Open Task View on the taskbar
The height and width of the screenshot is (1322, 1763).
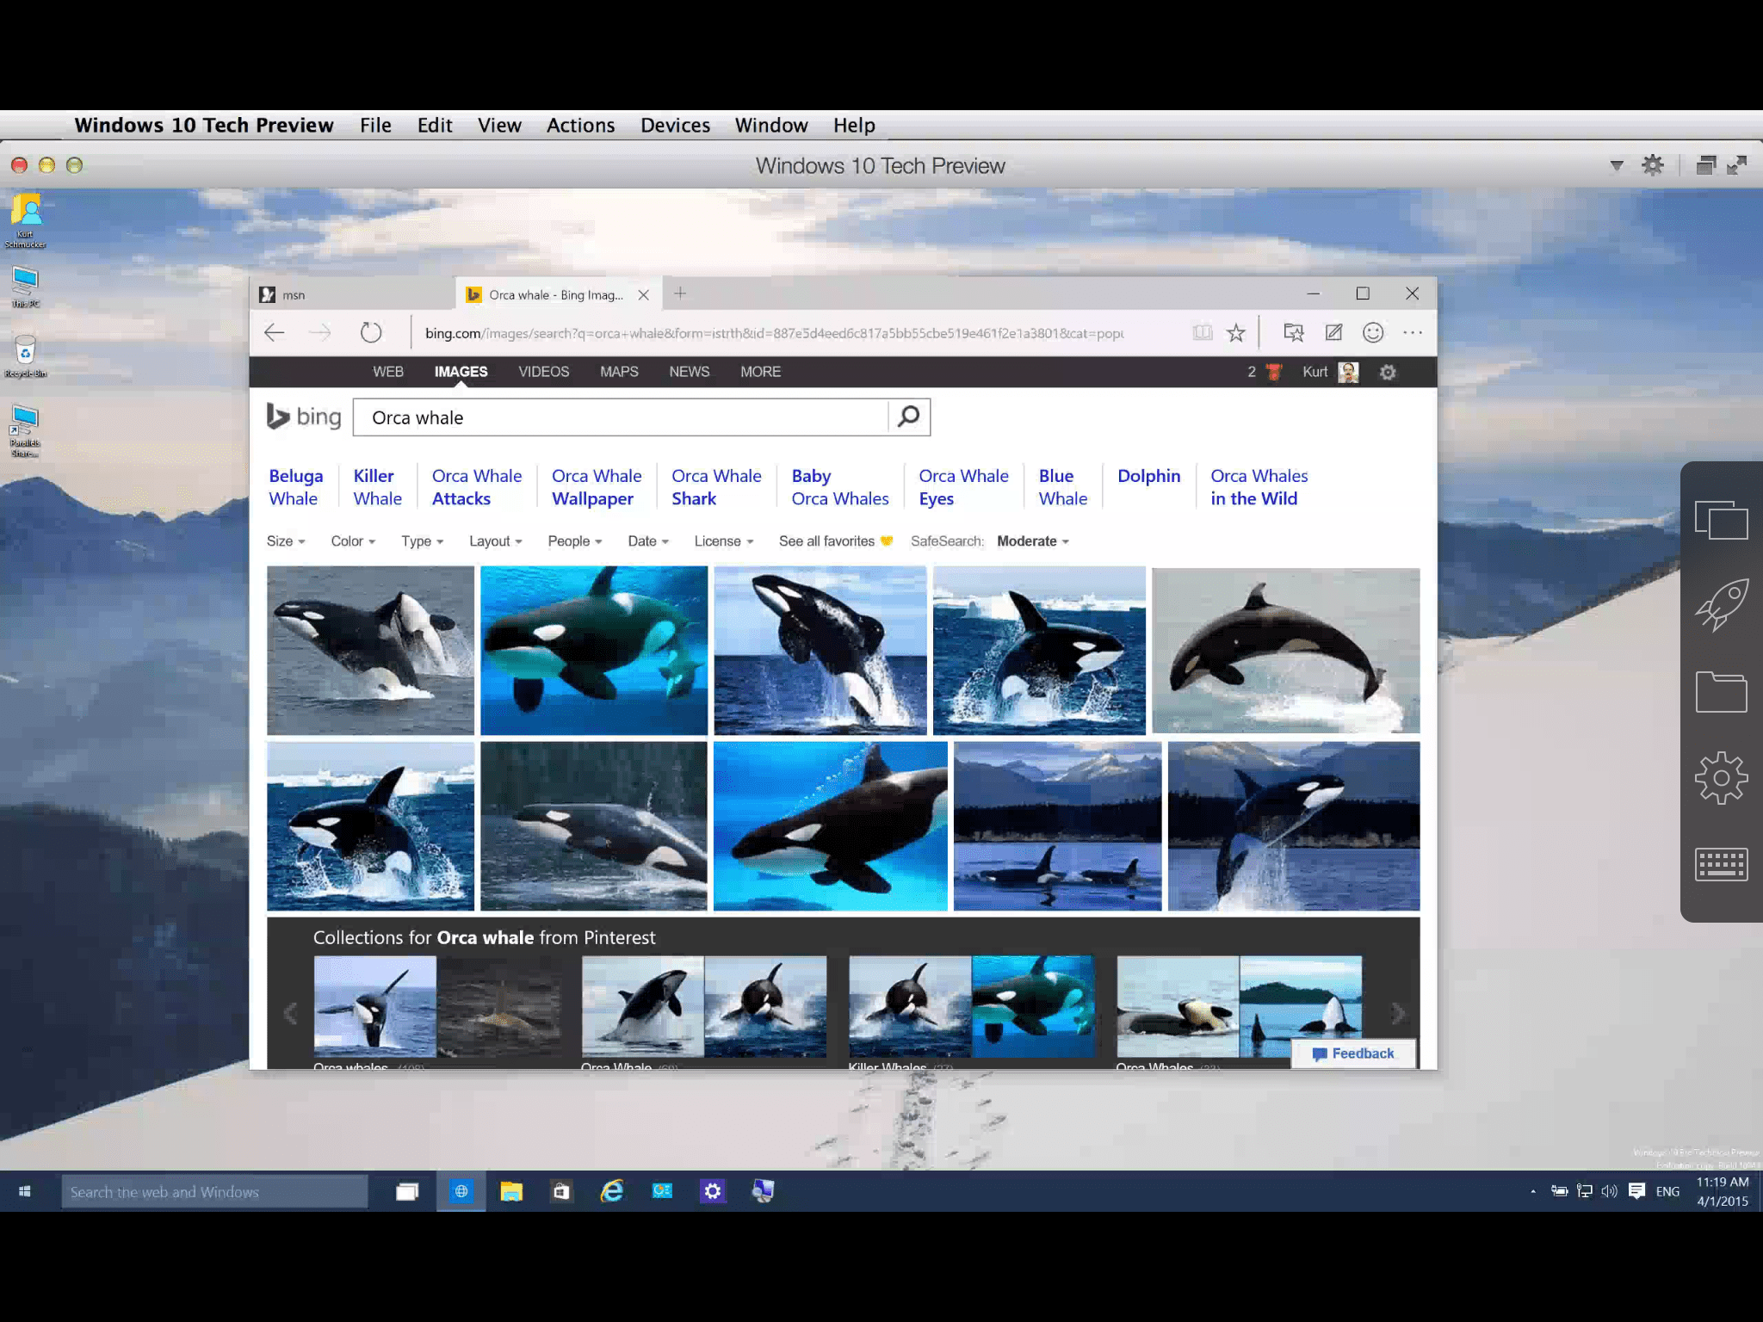pos(407,1191)
